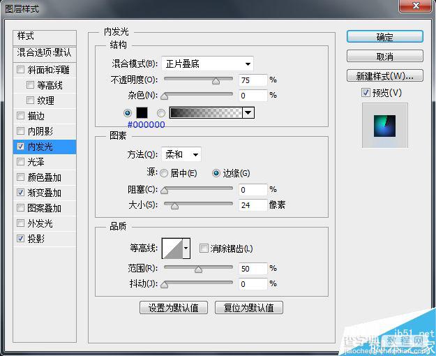
Task: Click the 等高线 contour curve thumbnail
Action: click(x=172, y=248)
